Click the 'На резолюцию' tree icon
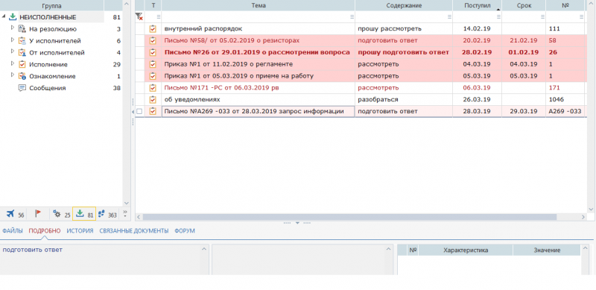596x290 pixels. [x=22, y=29]
